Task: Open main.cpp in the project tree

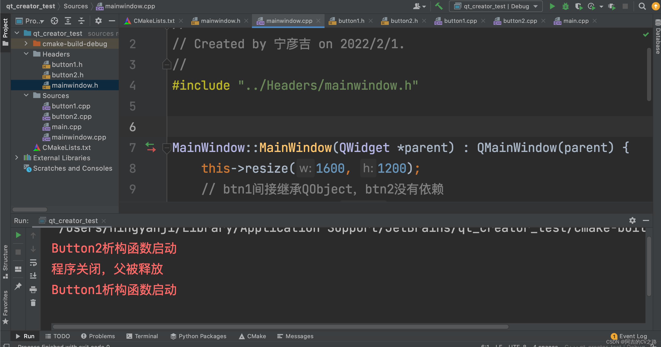Action: click(x=66, y=127)
